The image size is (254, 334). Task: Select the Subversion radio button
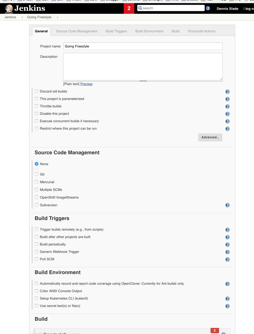37,205
